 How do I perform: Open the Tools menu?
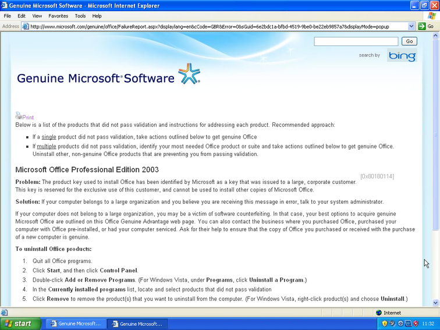(80, 16)
